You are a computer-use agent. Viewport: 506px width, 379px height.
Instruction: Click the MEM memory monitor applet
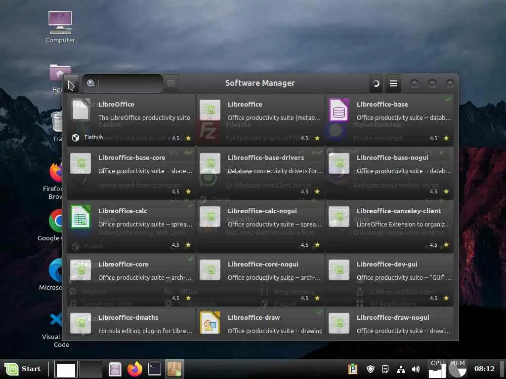tap(457, 369)
